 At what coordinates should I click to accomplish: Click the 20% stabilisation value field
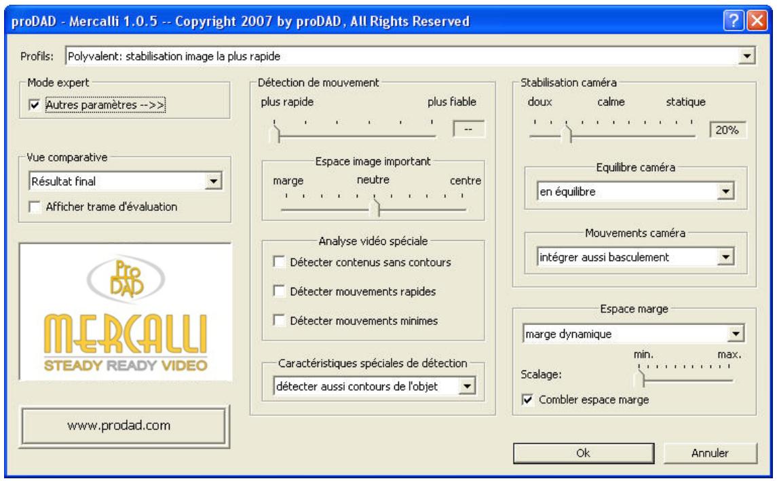pos(727,130)
